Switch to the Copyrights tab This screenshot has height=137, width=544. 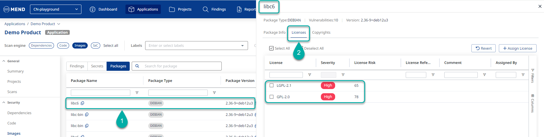[x=321, y=33]
